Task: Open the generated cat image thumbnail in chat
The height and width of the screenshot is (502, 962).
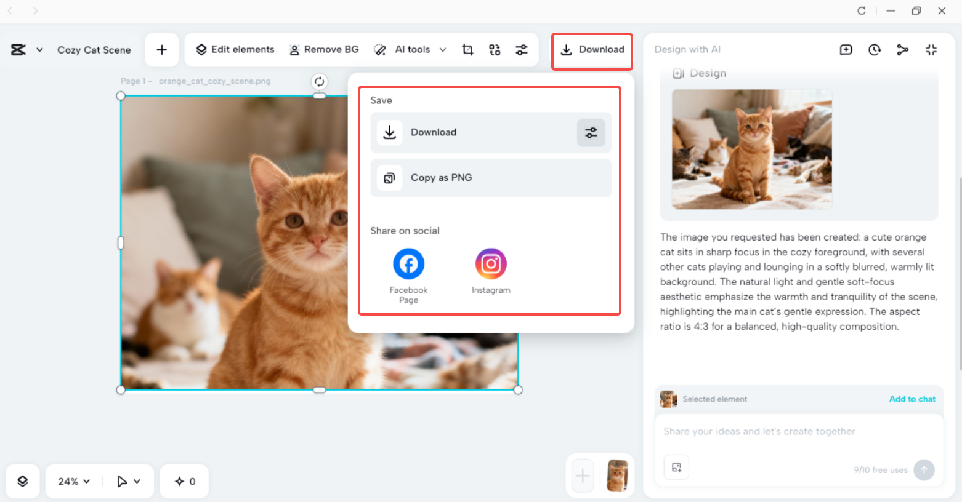Action: (752, 149)
